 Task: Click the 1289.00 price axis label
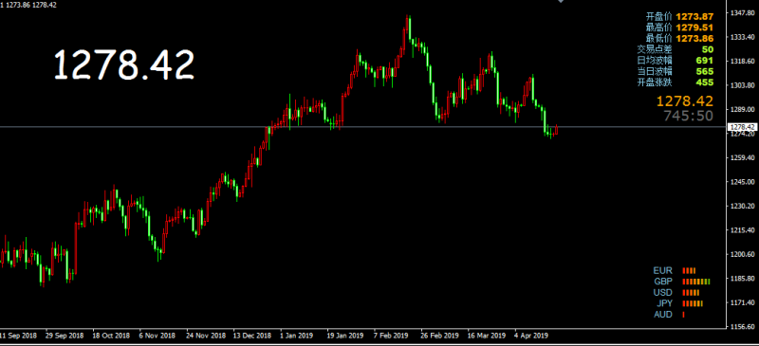[744, 110]
